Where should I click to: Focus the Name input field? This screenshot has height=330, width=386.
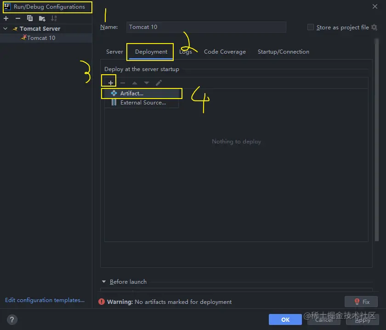(x=206, y=27)
